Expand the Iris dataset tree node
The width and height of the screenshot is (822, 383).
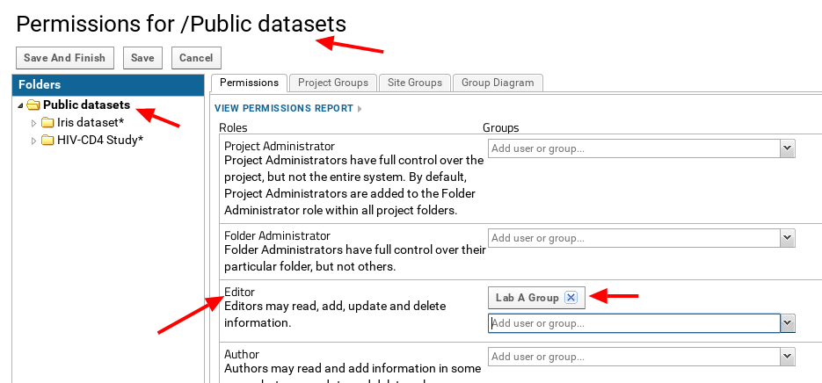point(34,123)
